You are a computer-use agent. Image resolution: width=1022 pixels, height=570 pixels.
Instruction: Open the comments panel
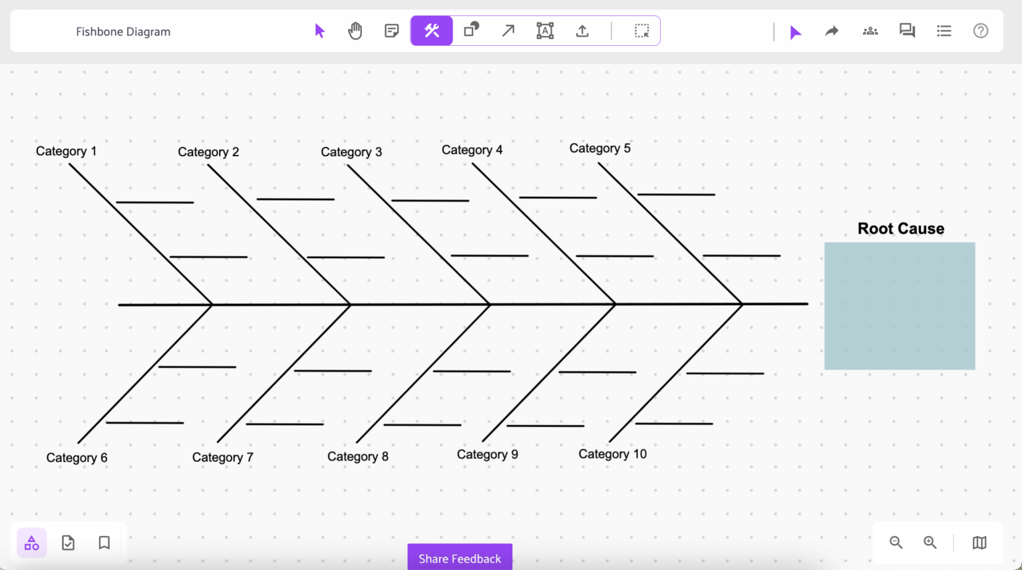coord(907,31)
